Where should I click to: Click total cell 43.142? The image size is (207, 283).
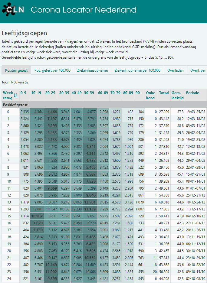164,119
